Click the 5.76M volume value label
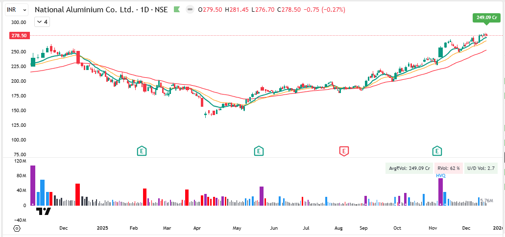 [x=487, y=201]
